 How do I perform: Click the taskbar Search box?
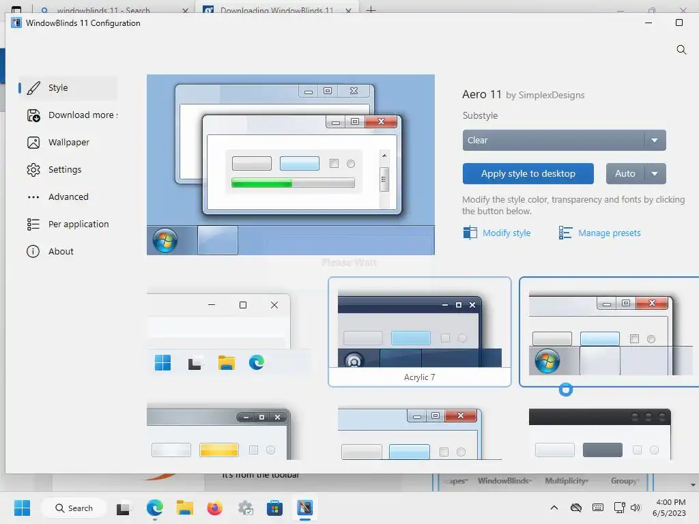(74, 508)
